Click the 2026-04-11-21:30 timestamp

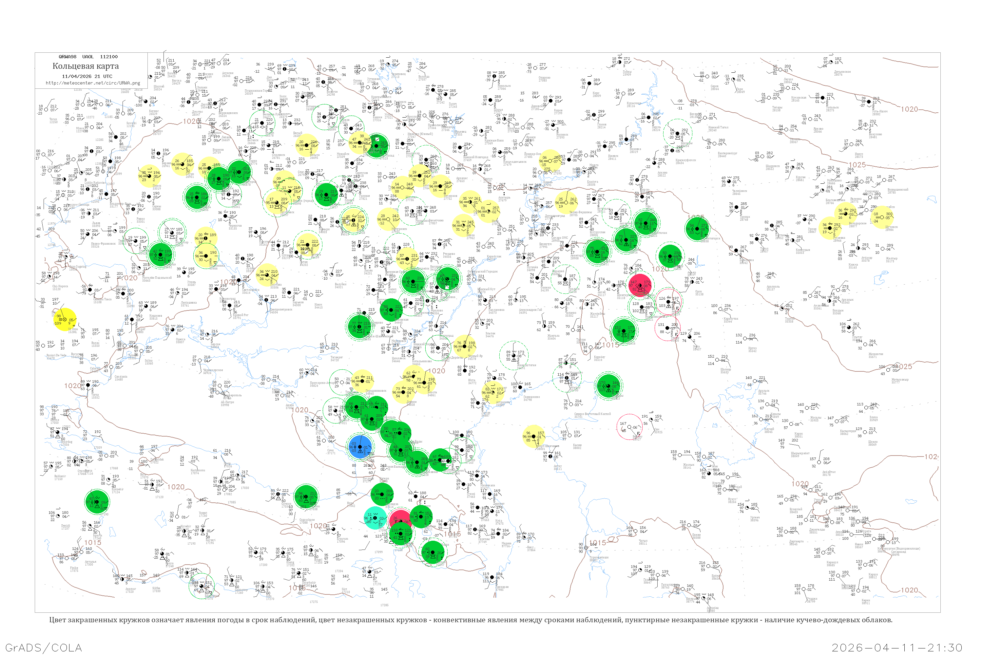point(897,647)
